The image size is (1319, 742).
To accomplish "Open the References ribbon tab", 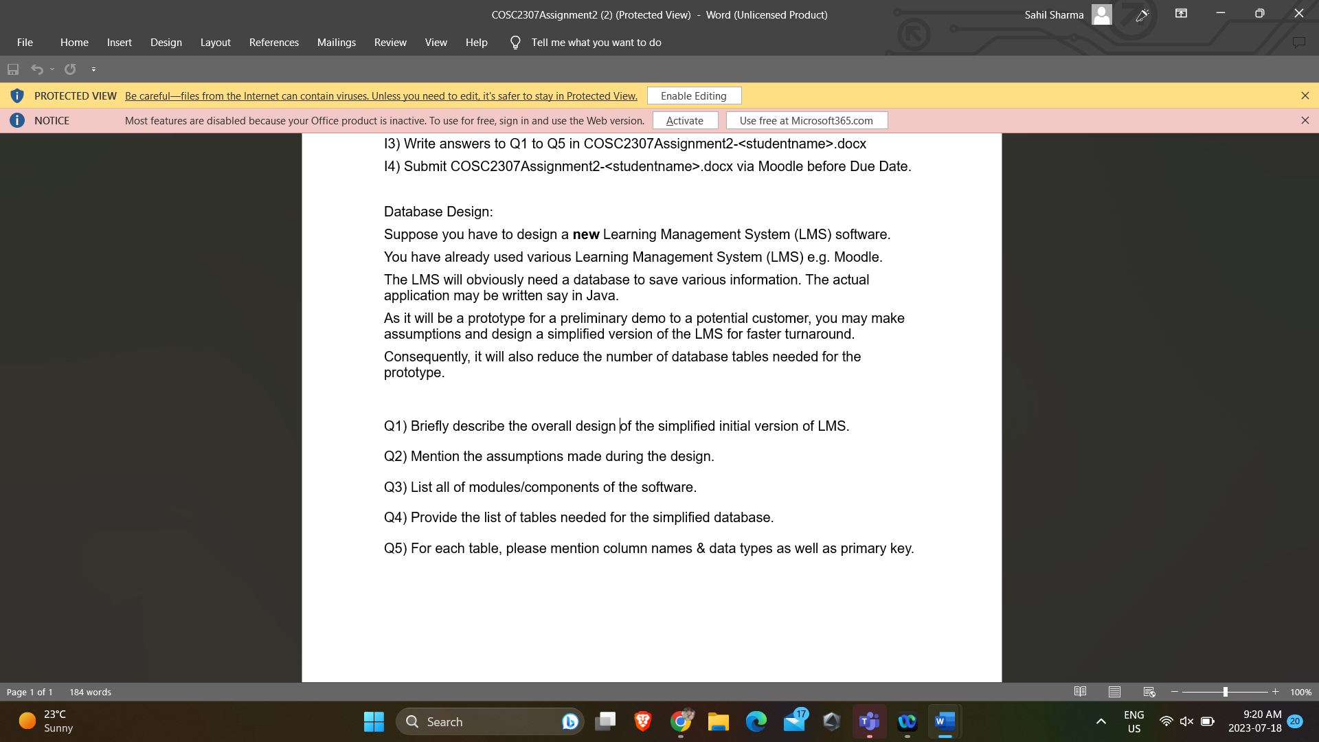I will pyautogui.click(x=273, y=42).
